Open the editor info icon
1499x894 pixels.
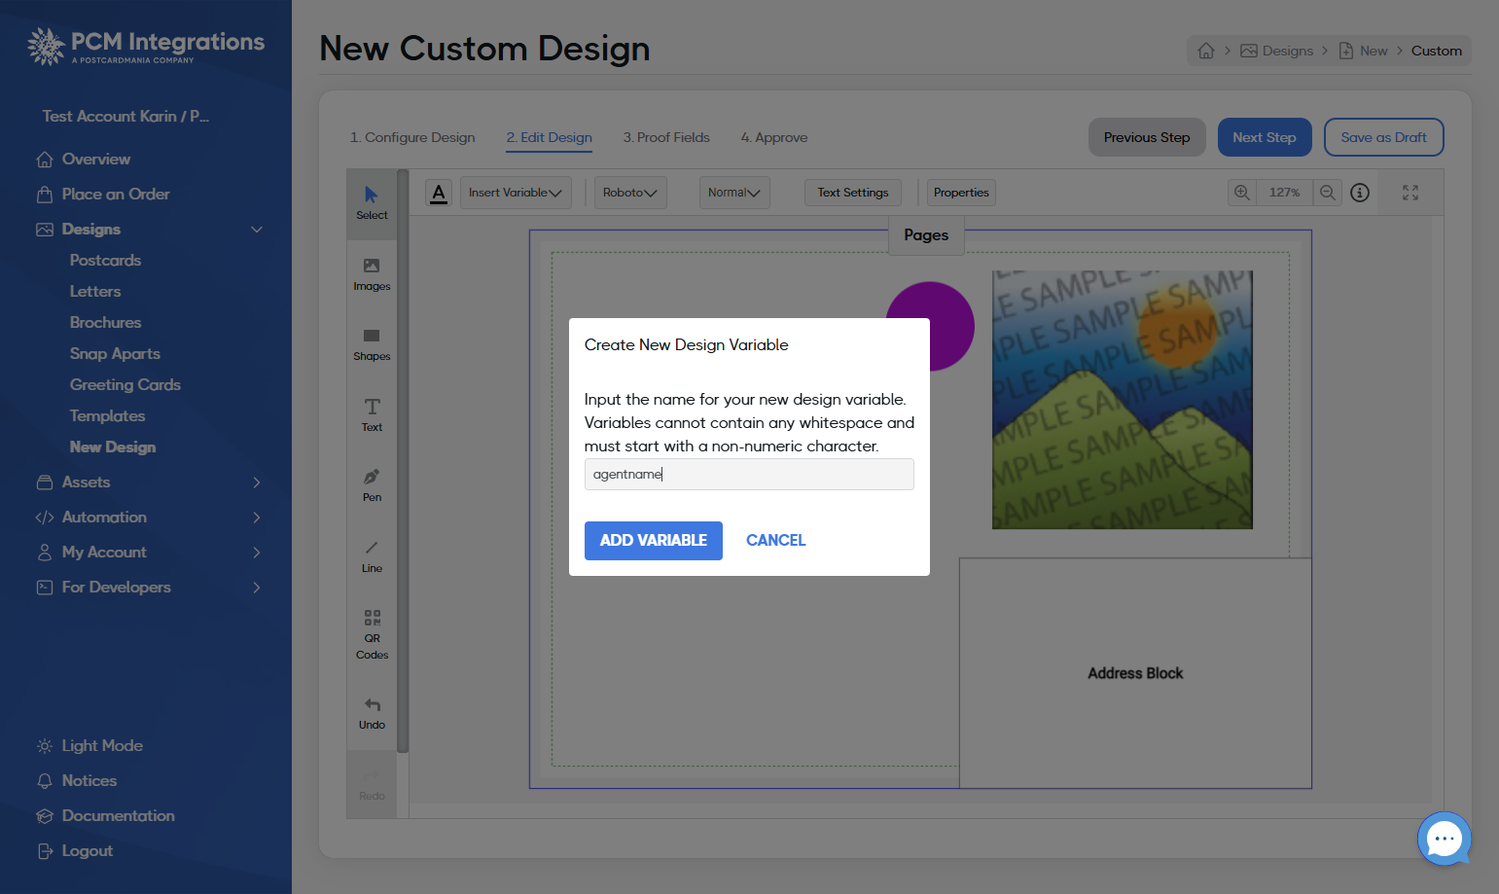pos(1360,193)
